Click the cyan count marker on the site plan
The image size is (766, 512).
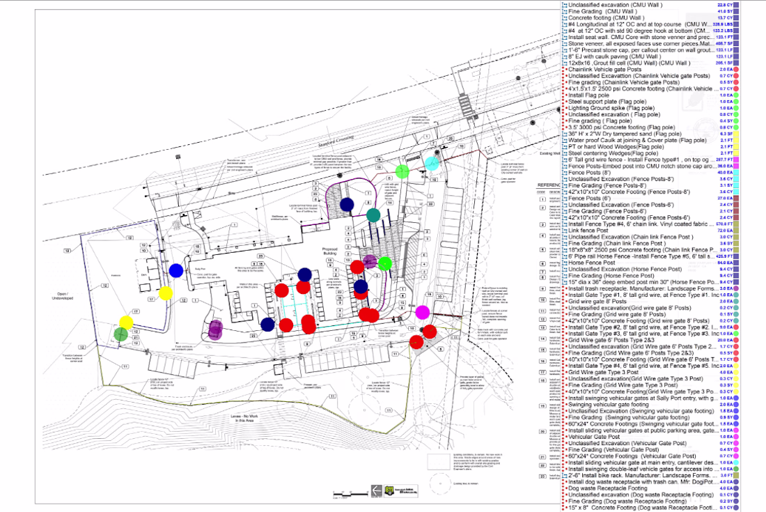click(x=432, y=163)
